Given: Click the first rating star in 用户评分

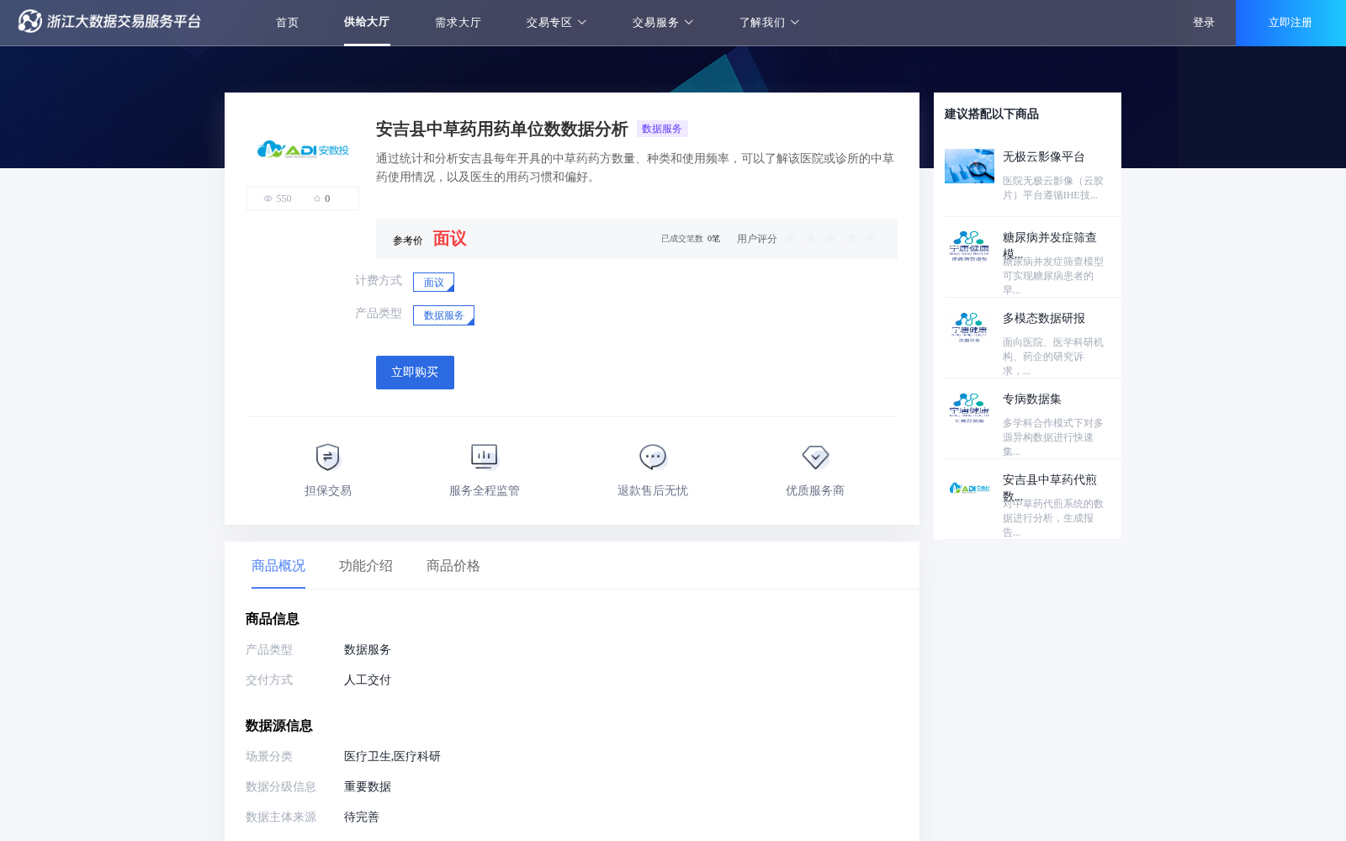Looking at the screenshot, I should tap(791, 238).
